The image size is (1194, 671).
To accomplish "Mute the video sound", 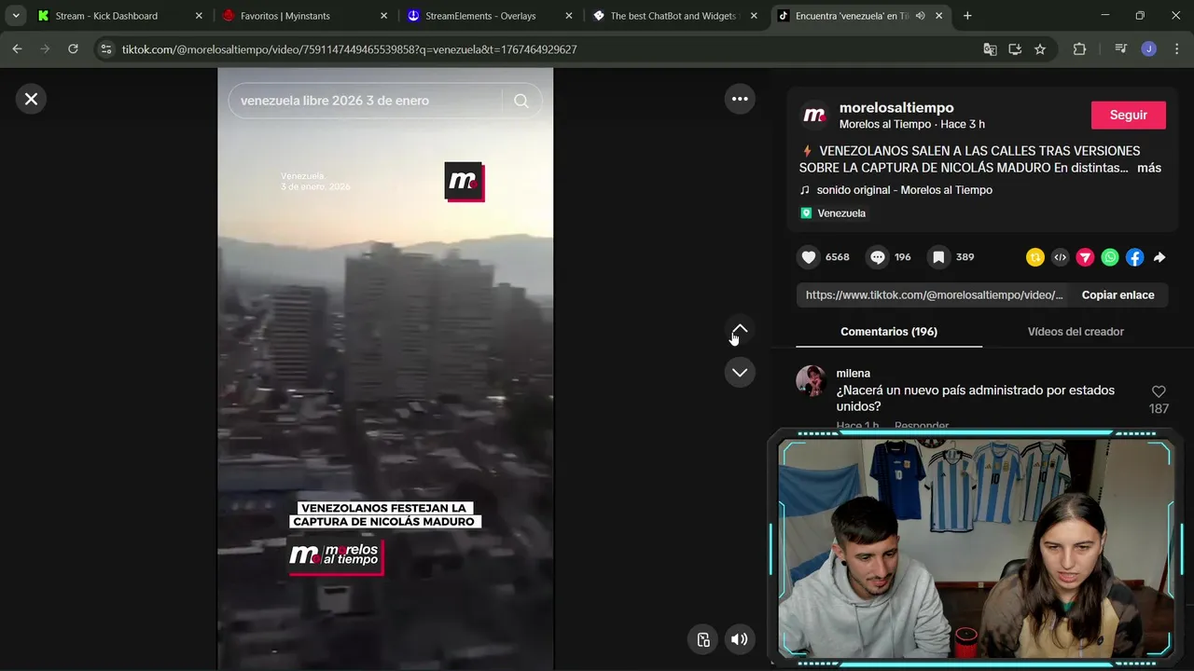I will [739, 639].
